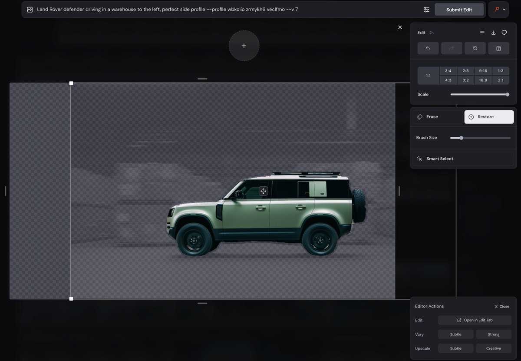Click the image icon beside the prompt text
Viewport: 521px width, 361px height.
(x=30, y=10)
